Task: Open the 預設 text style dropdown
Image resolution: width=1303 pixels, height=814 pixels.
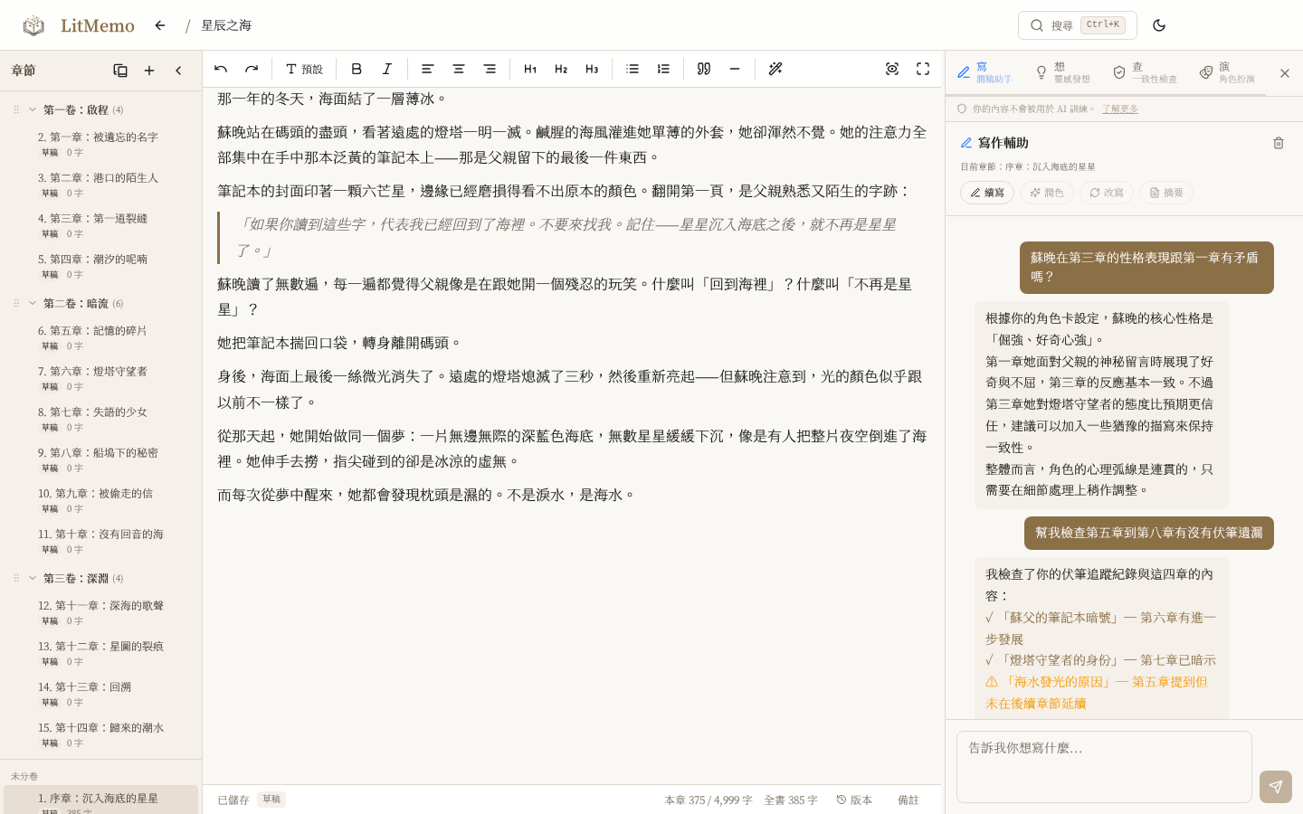Action: click(304, 69)
